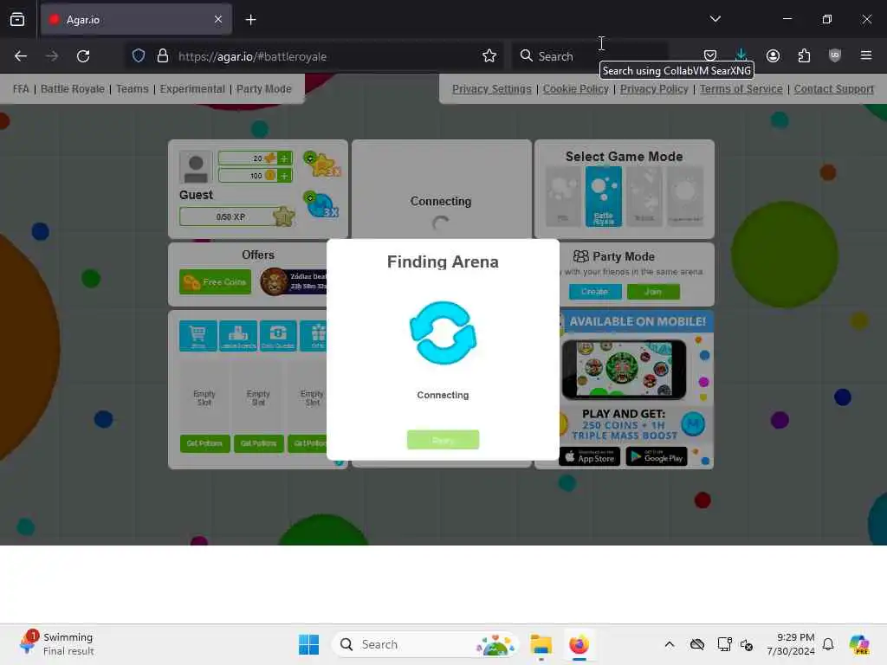Open the Swimming Final result widget
Screen dimensions: 887x665
coord(56,644)
